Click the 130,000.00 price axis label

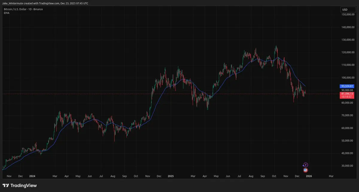tap(348, 40)
